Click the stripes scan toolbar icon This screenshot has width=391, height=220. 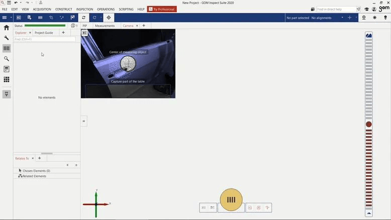click(40, 18)
